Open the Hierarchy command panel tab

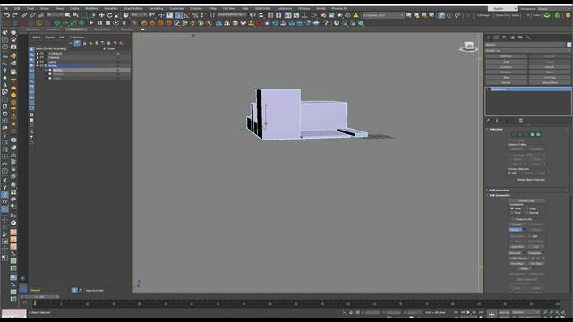click(x=504, y=38)
